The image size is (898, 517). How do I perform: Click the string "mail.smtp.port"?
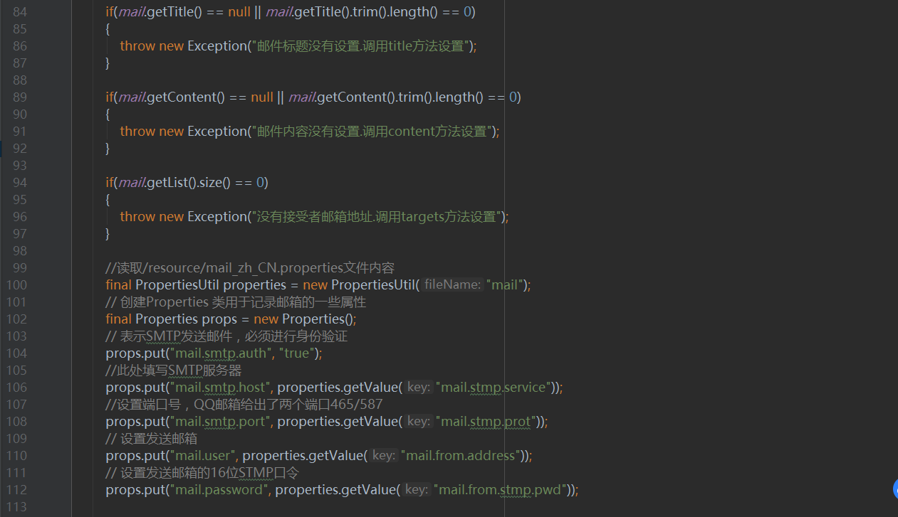click(219, 421)
